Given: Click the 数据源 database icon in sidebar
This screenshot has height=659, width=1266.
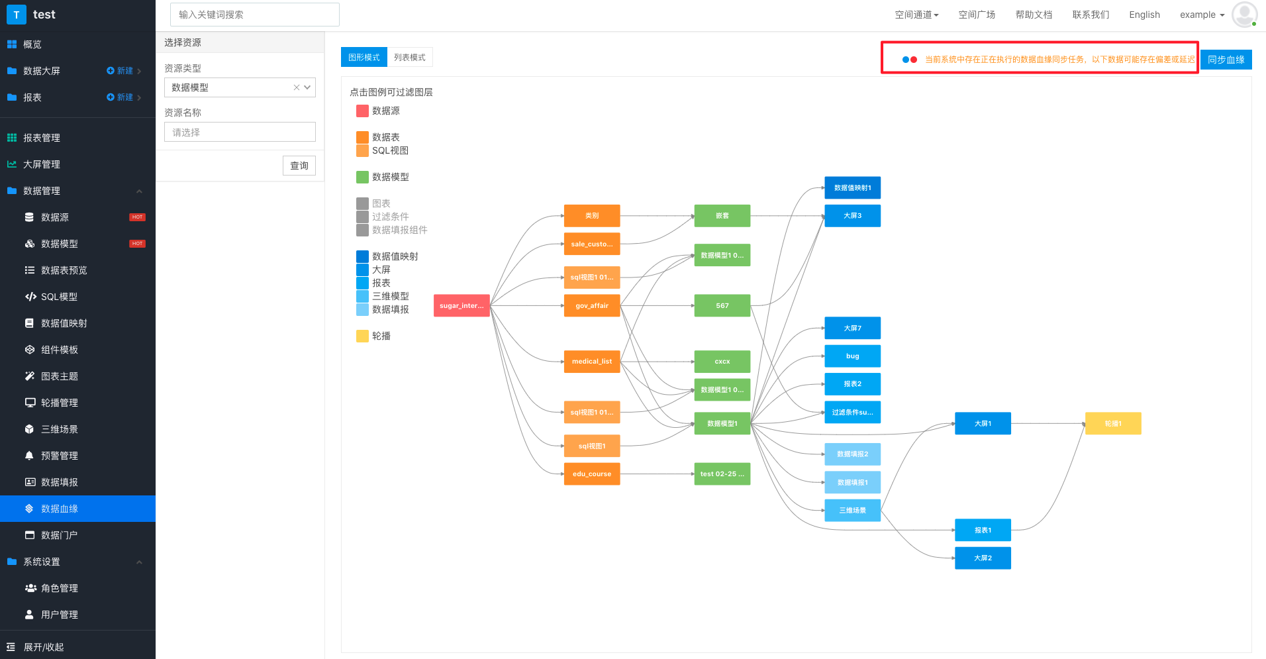Looking at the screenshot, I should [29, 217].
